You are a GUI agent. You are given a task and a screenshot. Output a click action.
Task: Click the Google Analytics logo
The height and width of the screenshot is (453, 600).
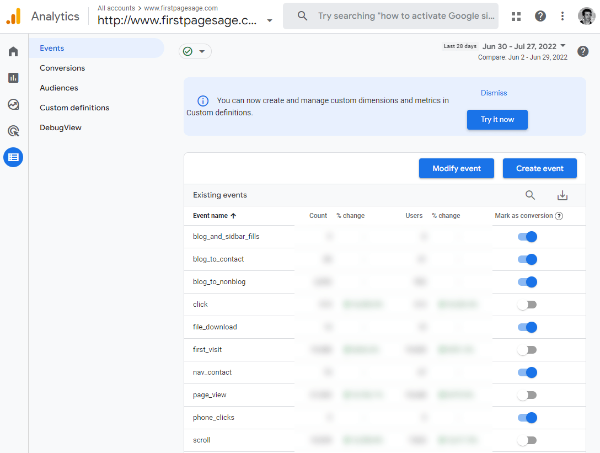point(13,16)
